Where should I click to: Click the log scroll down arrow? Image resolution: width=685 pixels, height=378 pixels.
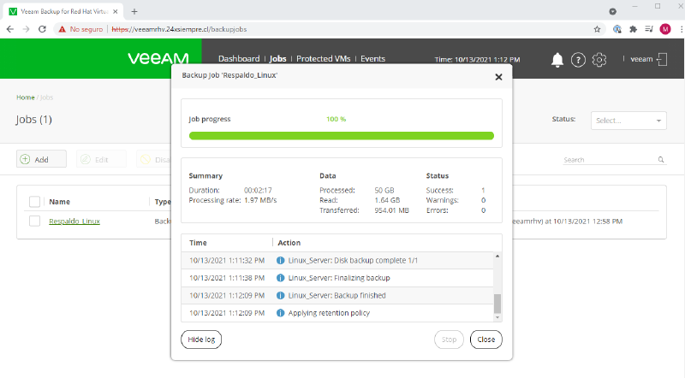pos(497,317)
